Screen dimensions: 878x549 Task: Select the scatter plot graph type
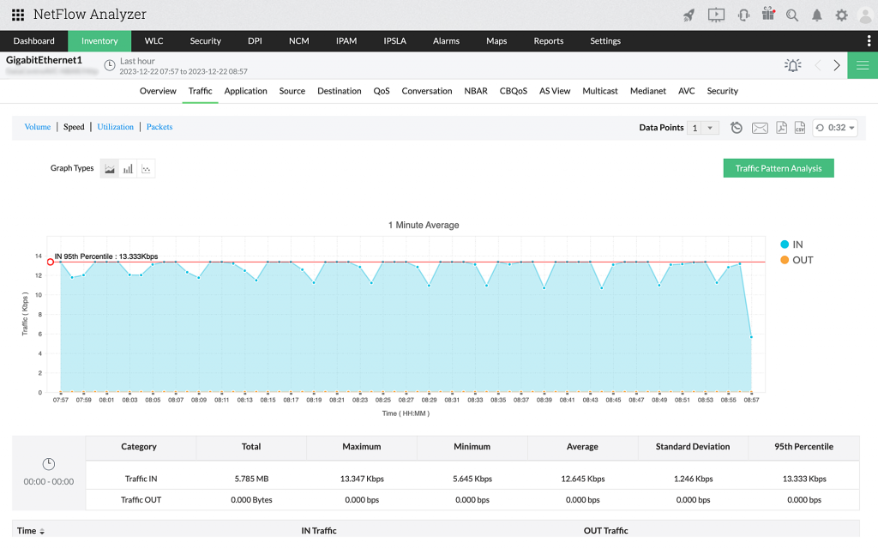pos(146,168)
